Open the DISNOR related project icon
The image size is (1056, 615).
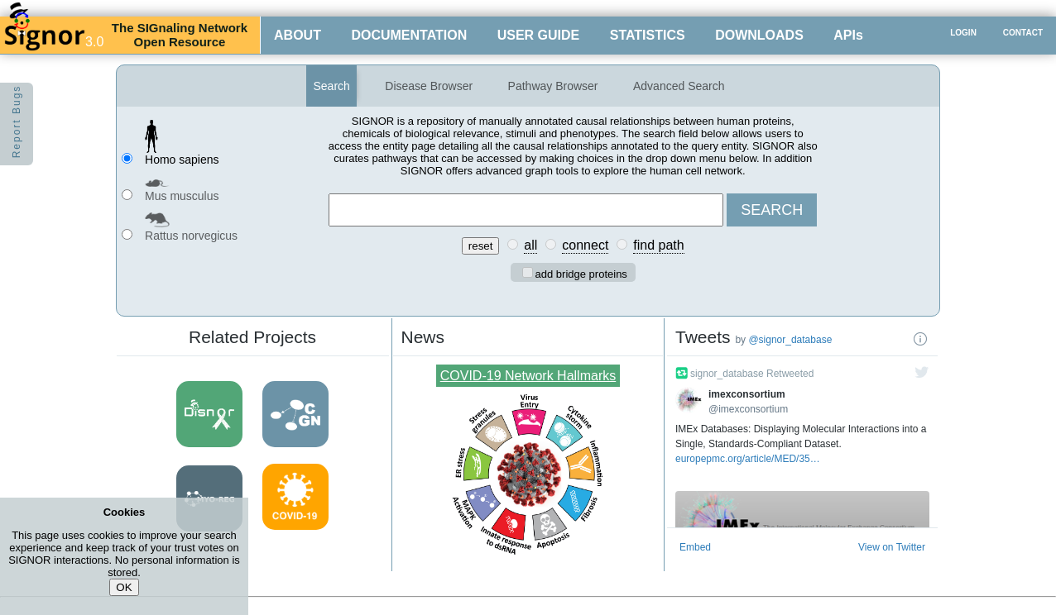(x=209, y=414)
